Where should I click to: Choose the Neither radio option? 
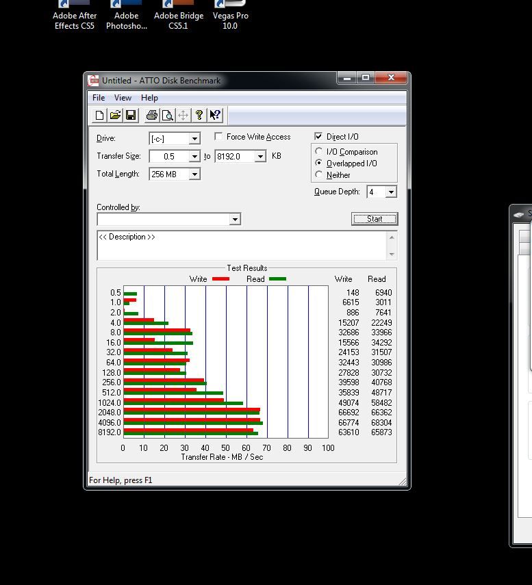pyautogui.click(x=319, y=175)
